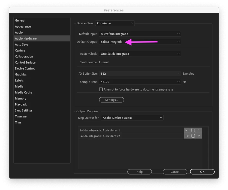The width and height of the screenshot is (228, 190).
Task: Select Graphics preferences category
Action: (x=42, y=74)
